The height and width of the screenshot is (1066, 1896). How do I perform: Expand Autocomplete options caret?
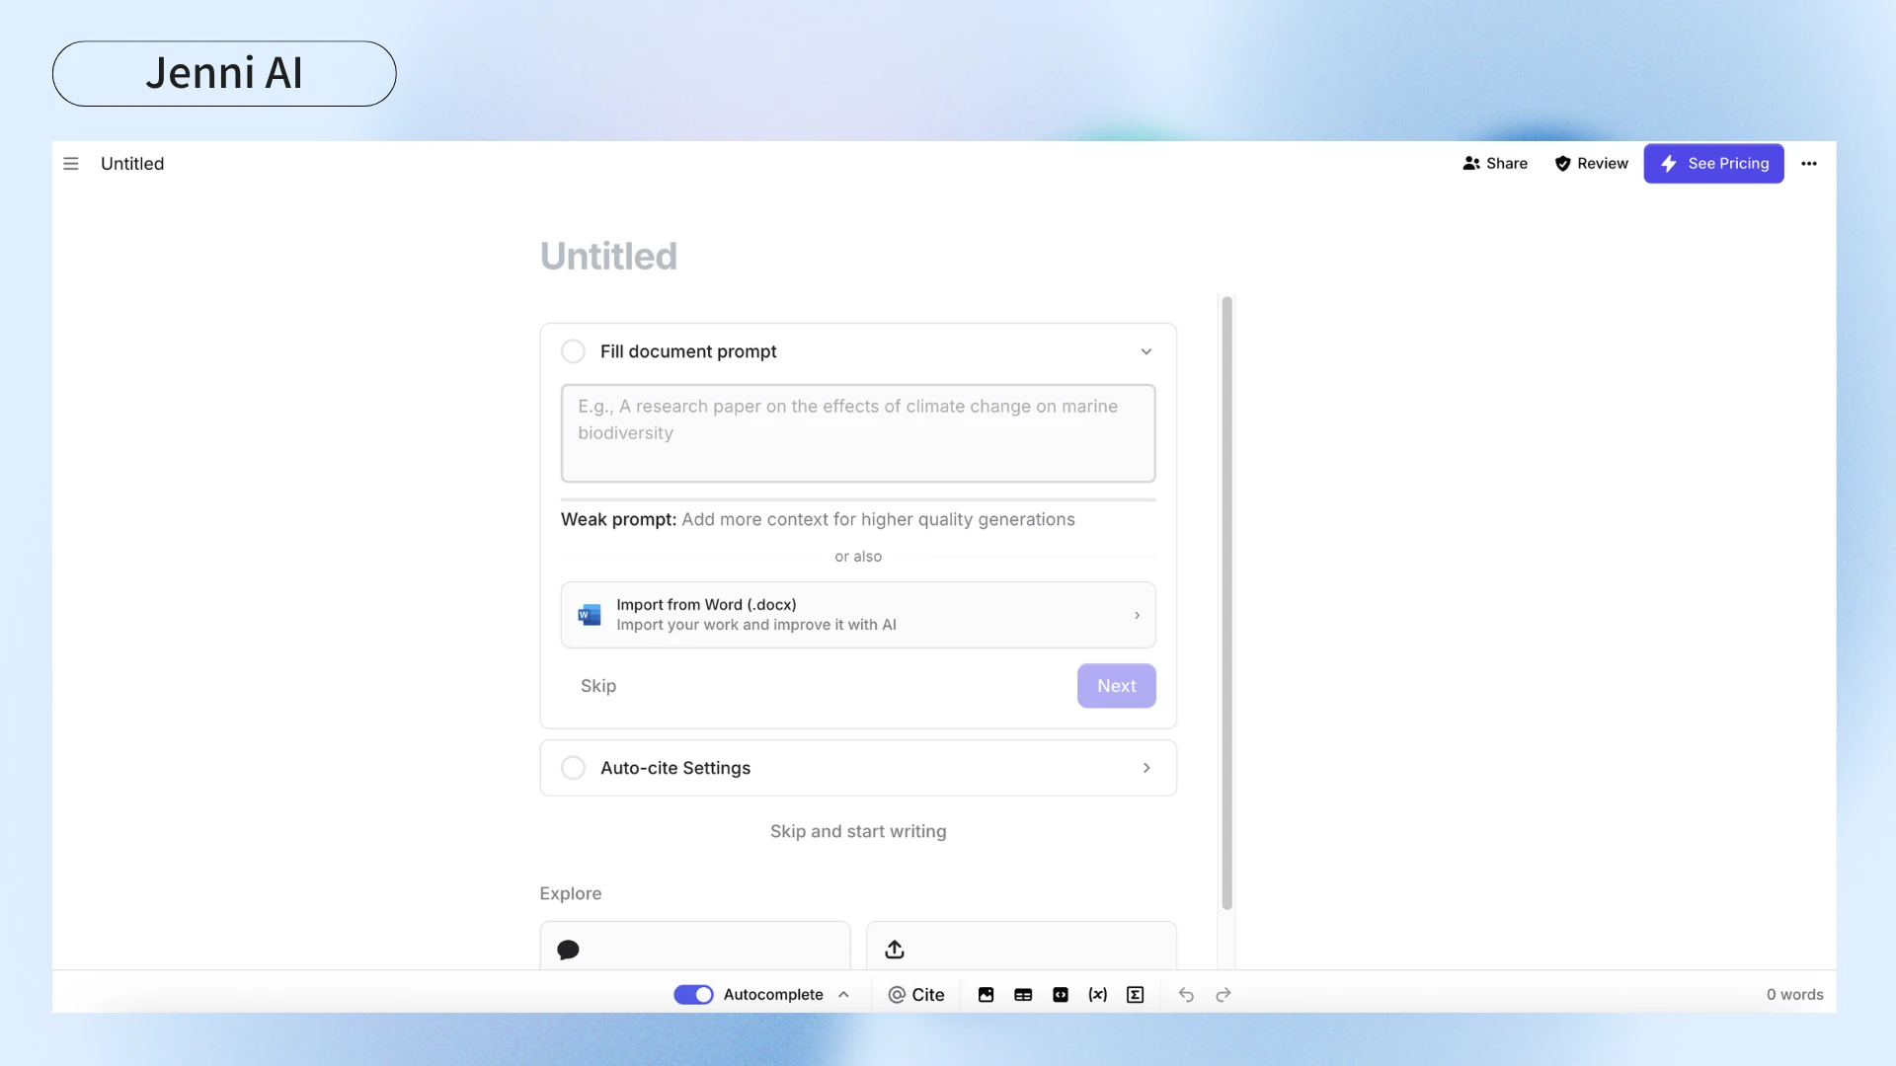coord(844,995)
